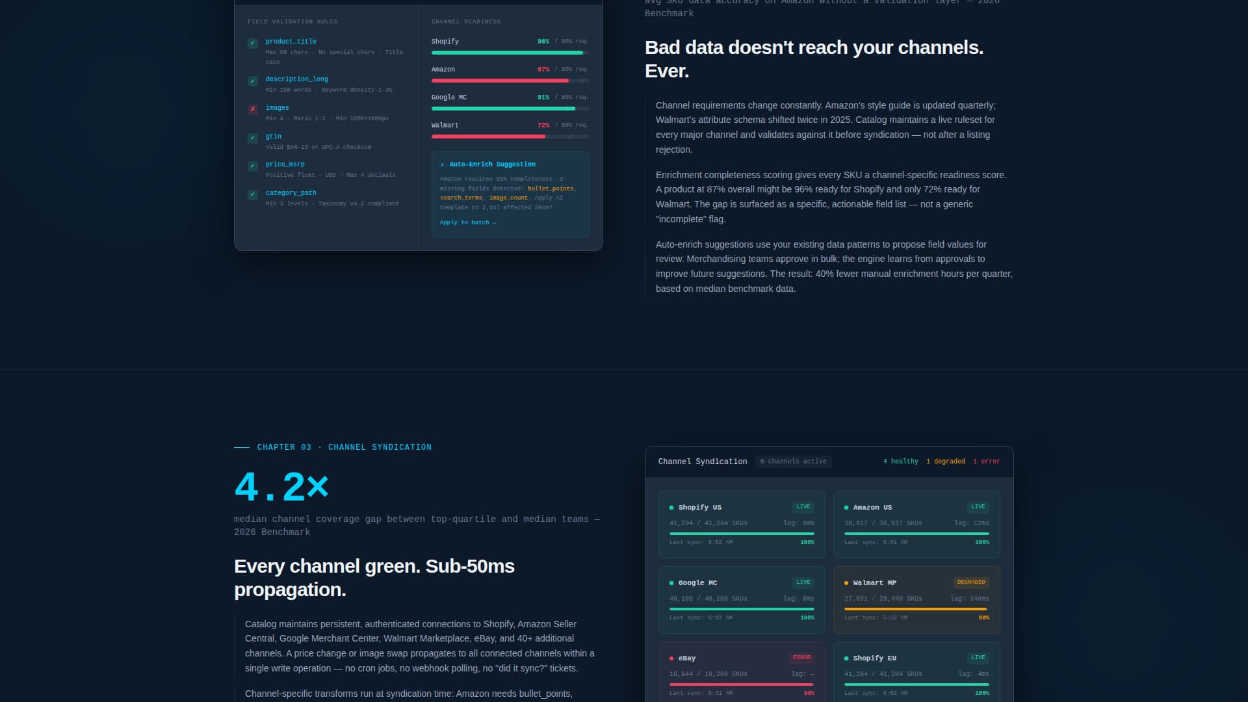Click the 1 degraded status label
The height and width of the screenshot is (702, 1248).
(x=945, y=461)
